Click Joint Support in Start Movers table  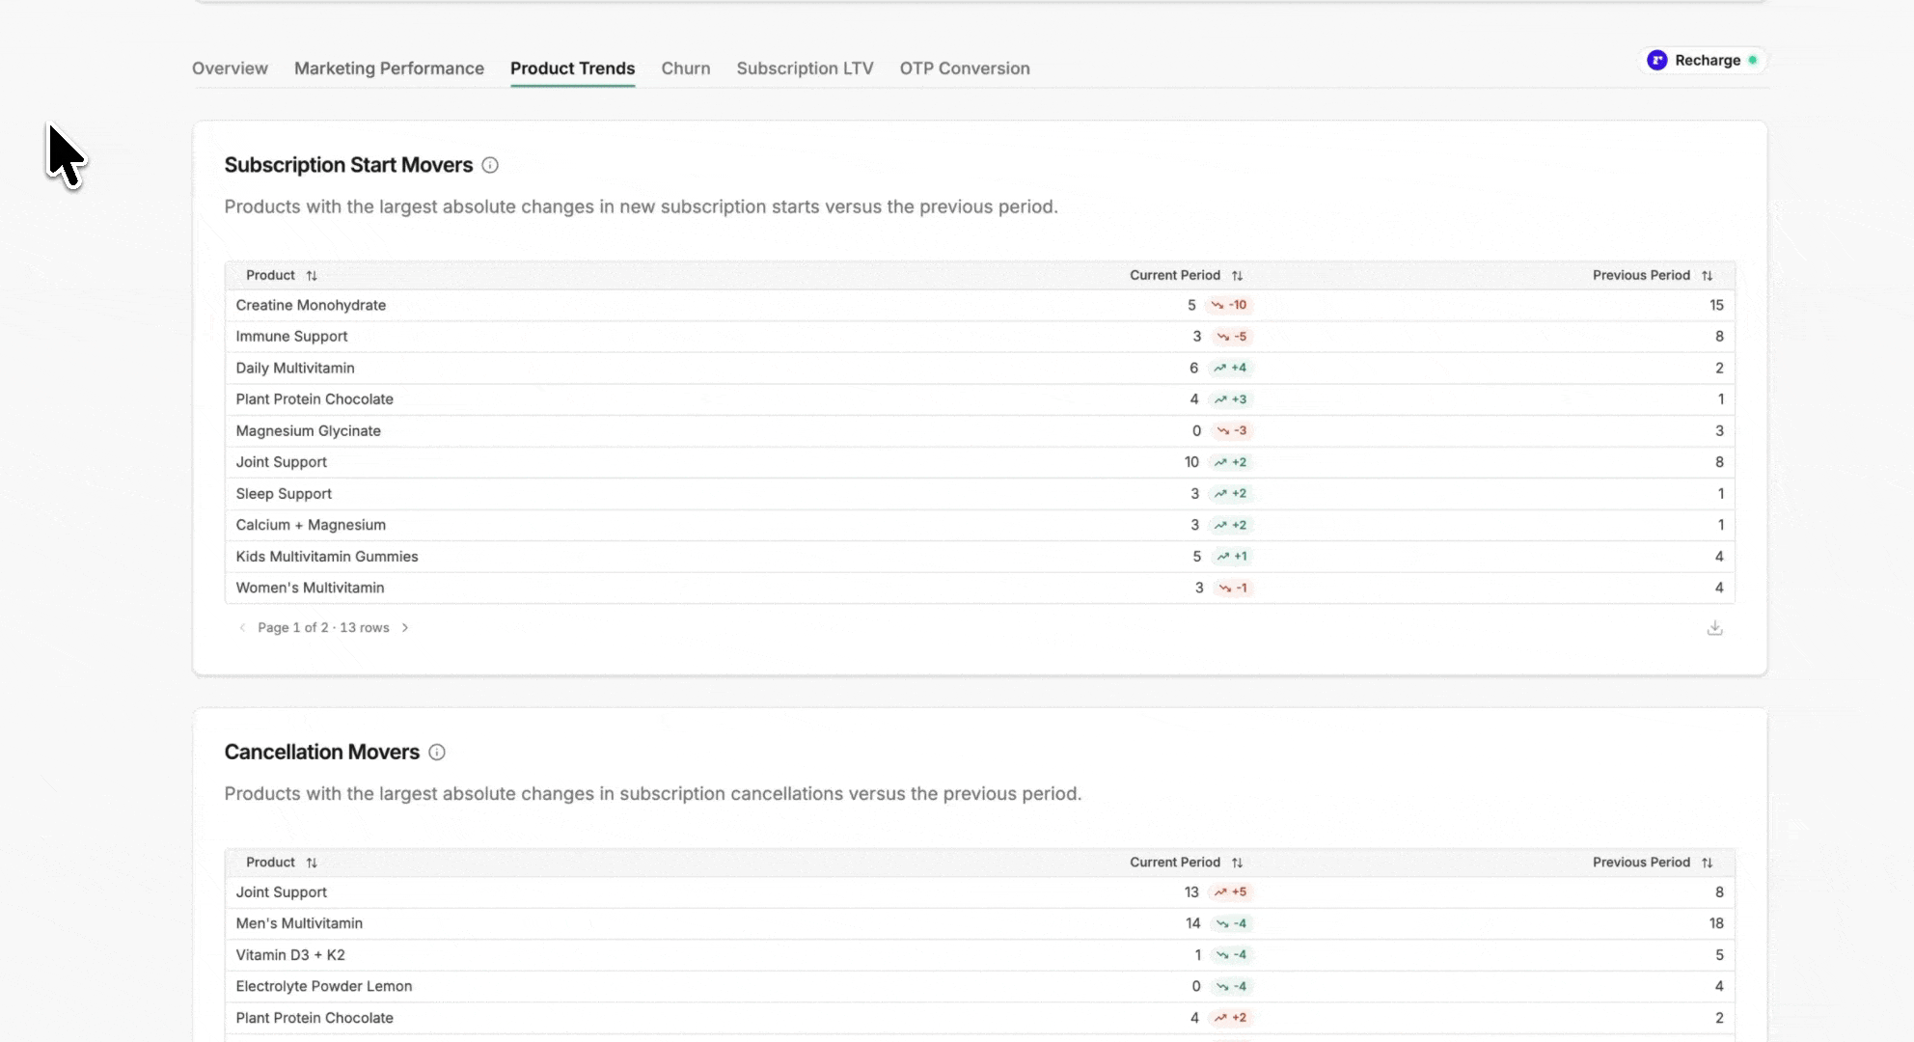[x=281, y=462]
